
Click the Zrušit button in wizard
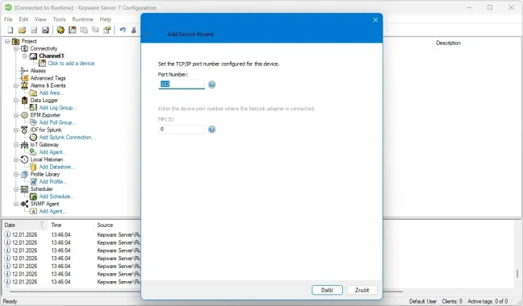[x=362, y=290]
